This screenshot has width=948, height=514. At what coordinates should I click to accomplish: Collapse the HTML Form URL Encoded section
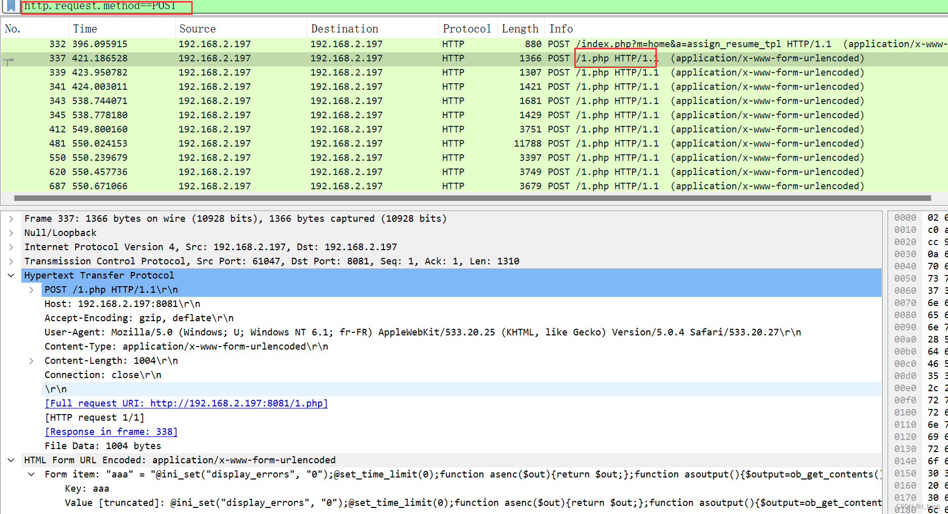click(x=11, y=460)
